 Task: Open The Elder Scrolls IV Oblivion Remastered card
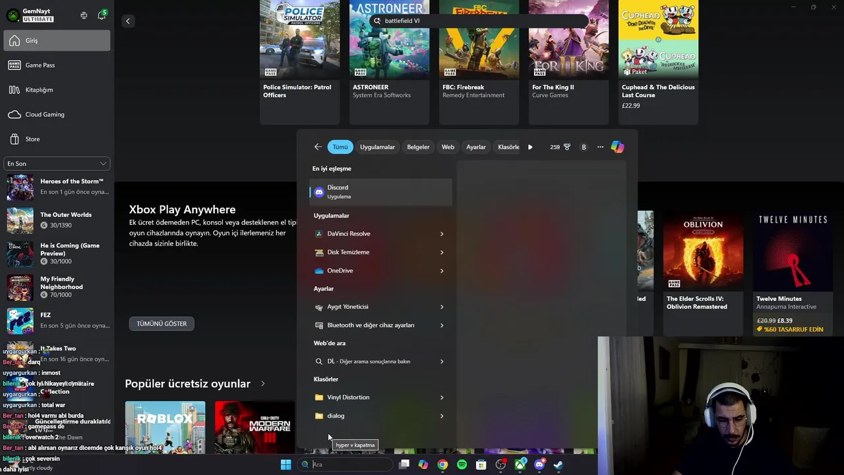(703, 272)
